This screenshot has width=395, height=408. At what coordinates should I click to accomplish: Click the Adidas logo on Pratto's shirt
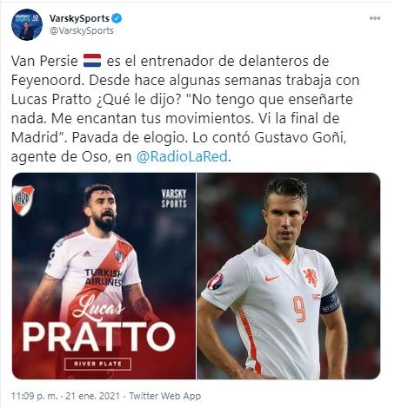click(x=87, y=253)
